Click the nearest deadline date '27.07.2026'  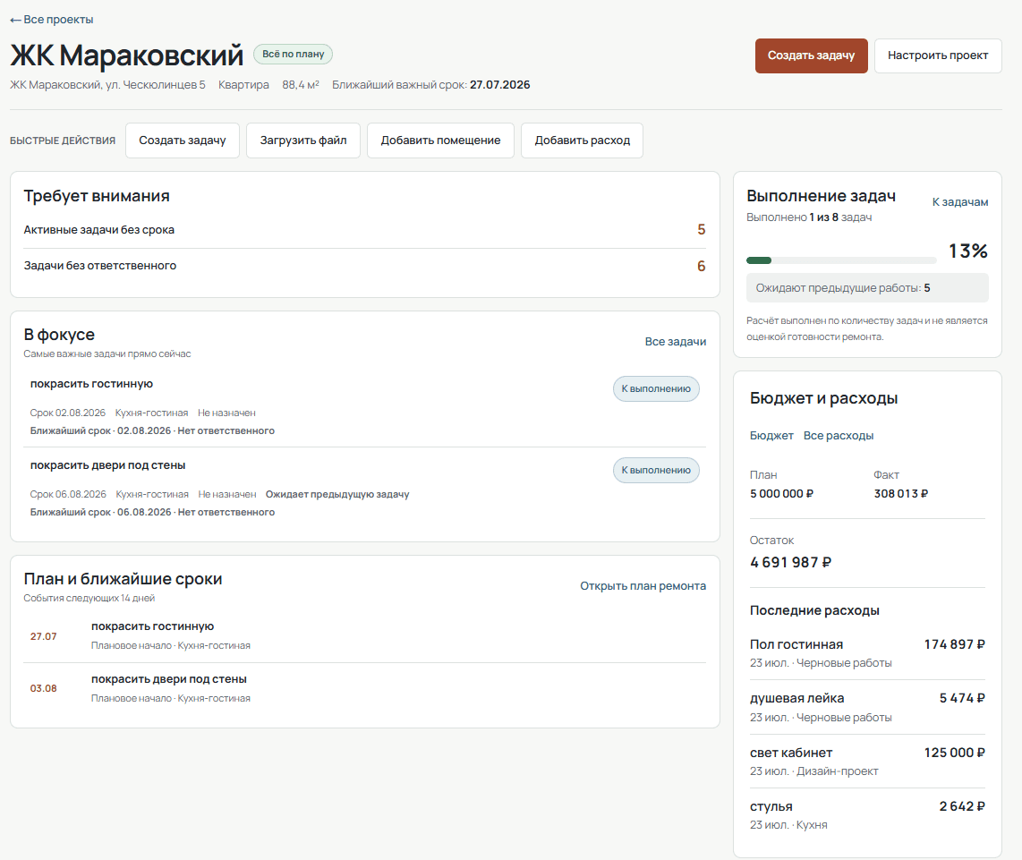pos(500,85)
